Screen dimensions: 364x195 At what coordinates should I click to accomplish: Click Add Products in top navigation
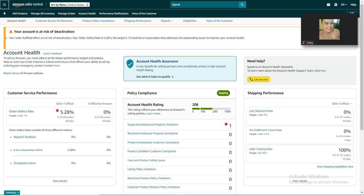click(20, 14)
